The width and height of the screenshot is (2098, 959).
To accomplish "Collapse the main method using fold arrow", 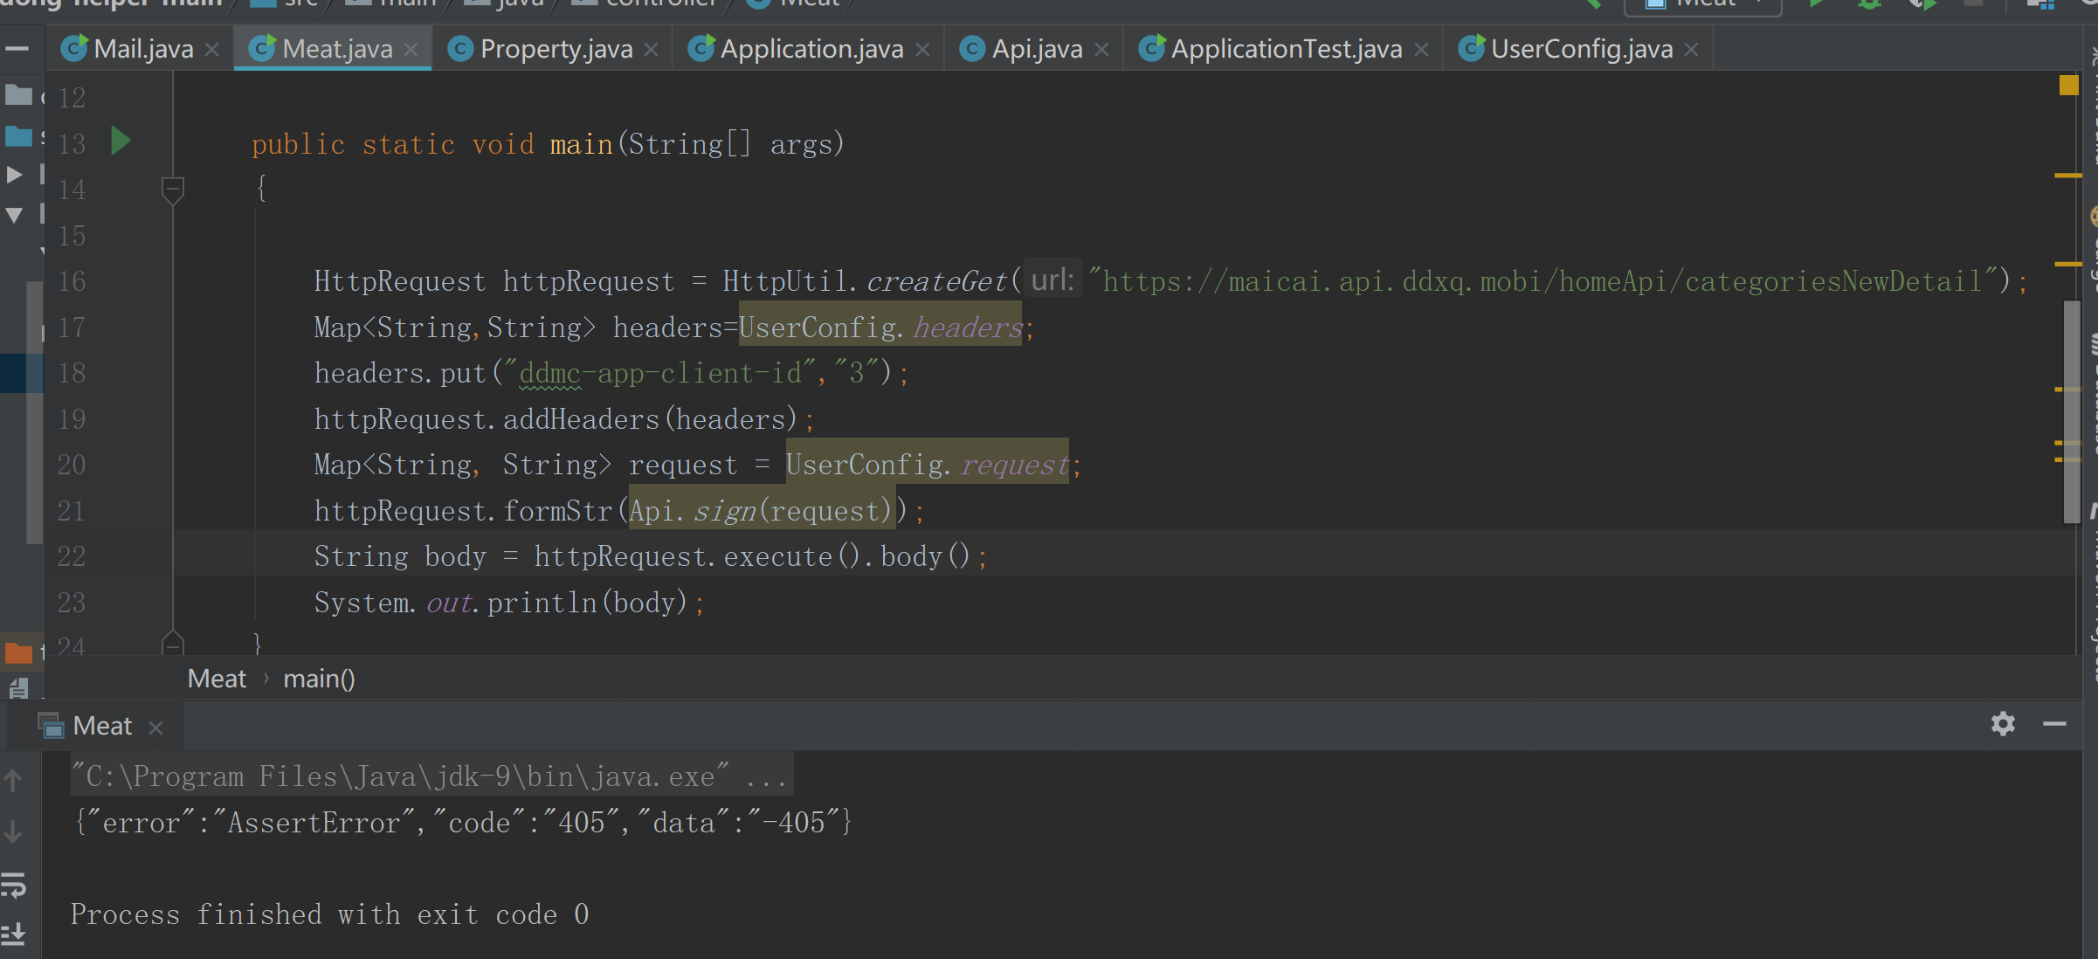I will click(x=173, y=189).
